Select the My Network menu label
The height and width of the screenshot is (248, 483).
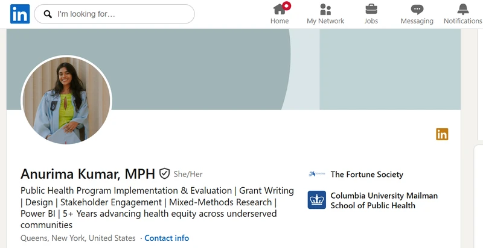[x=325, y=21]
